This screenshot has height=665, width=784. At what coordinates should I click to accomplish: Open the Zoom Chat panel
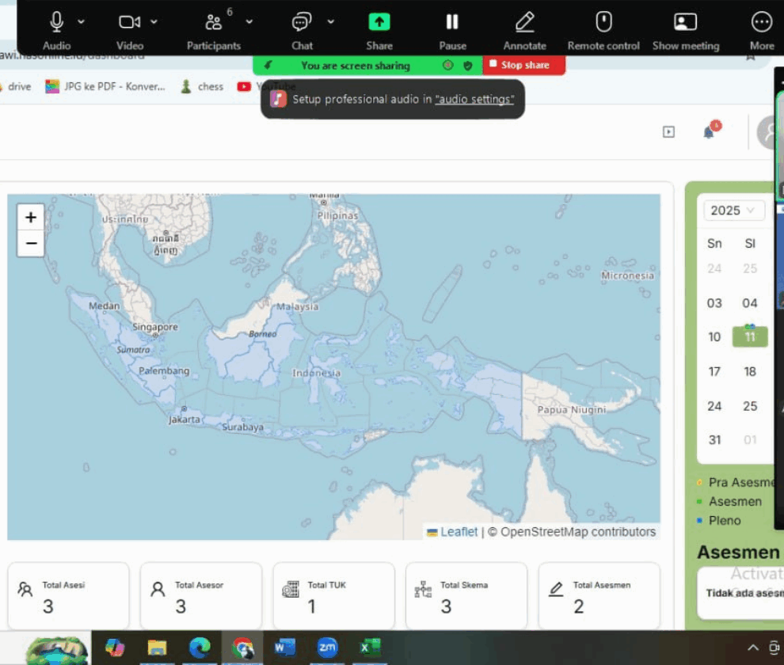pos(302,22)
